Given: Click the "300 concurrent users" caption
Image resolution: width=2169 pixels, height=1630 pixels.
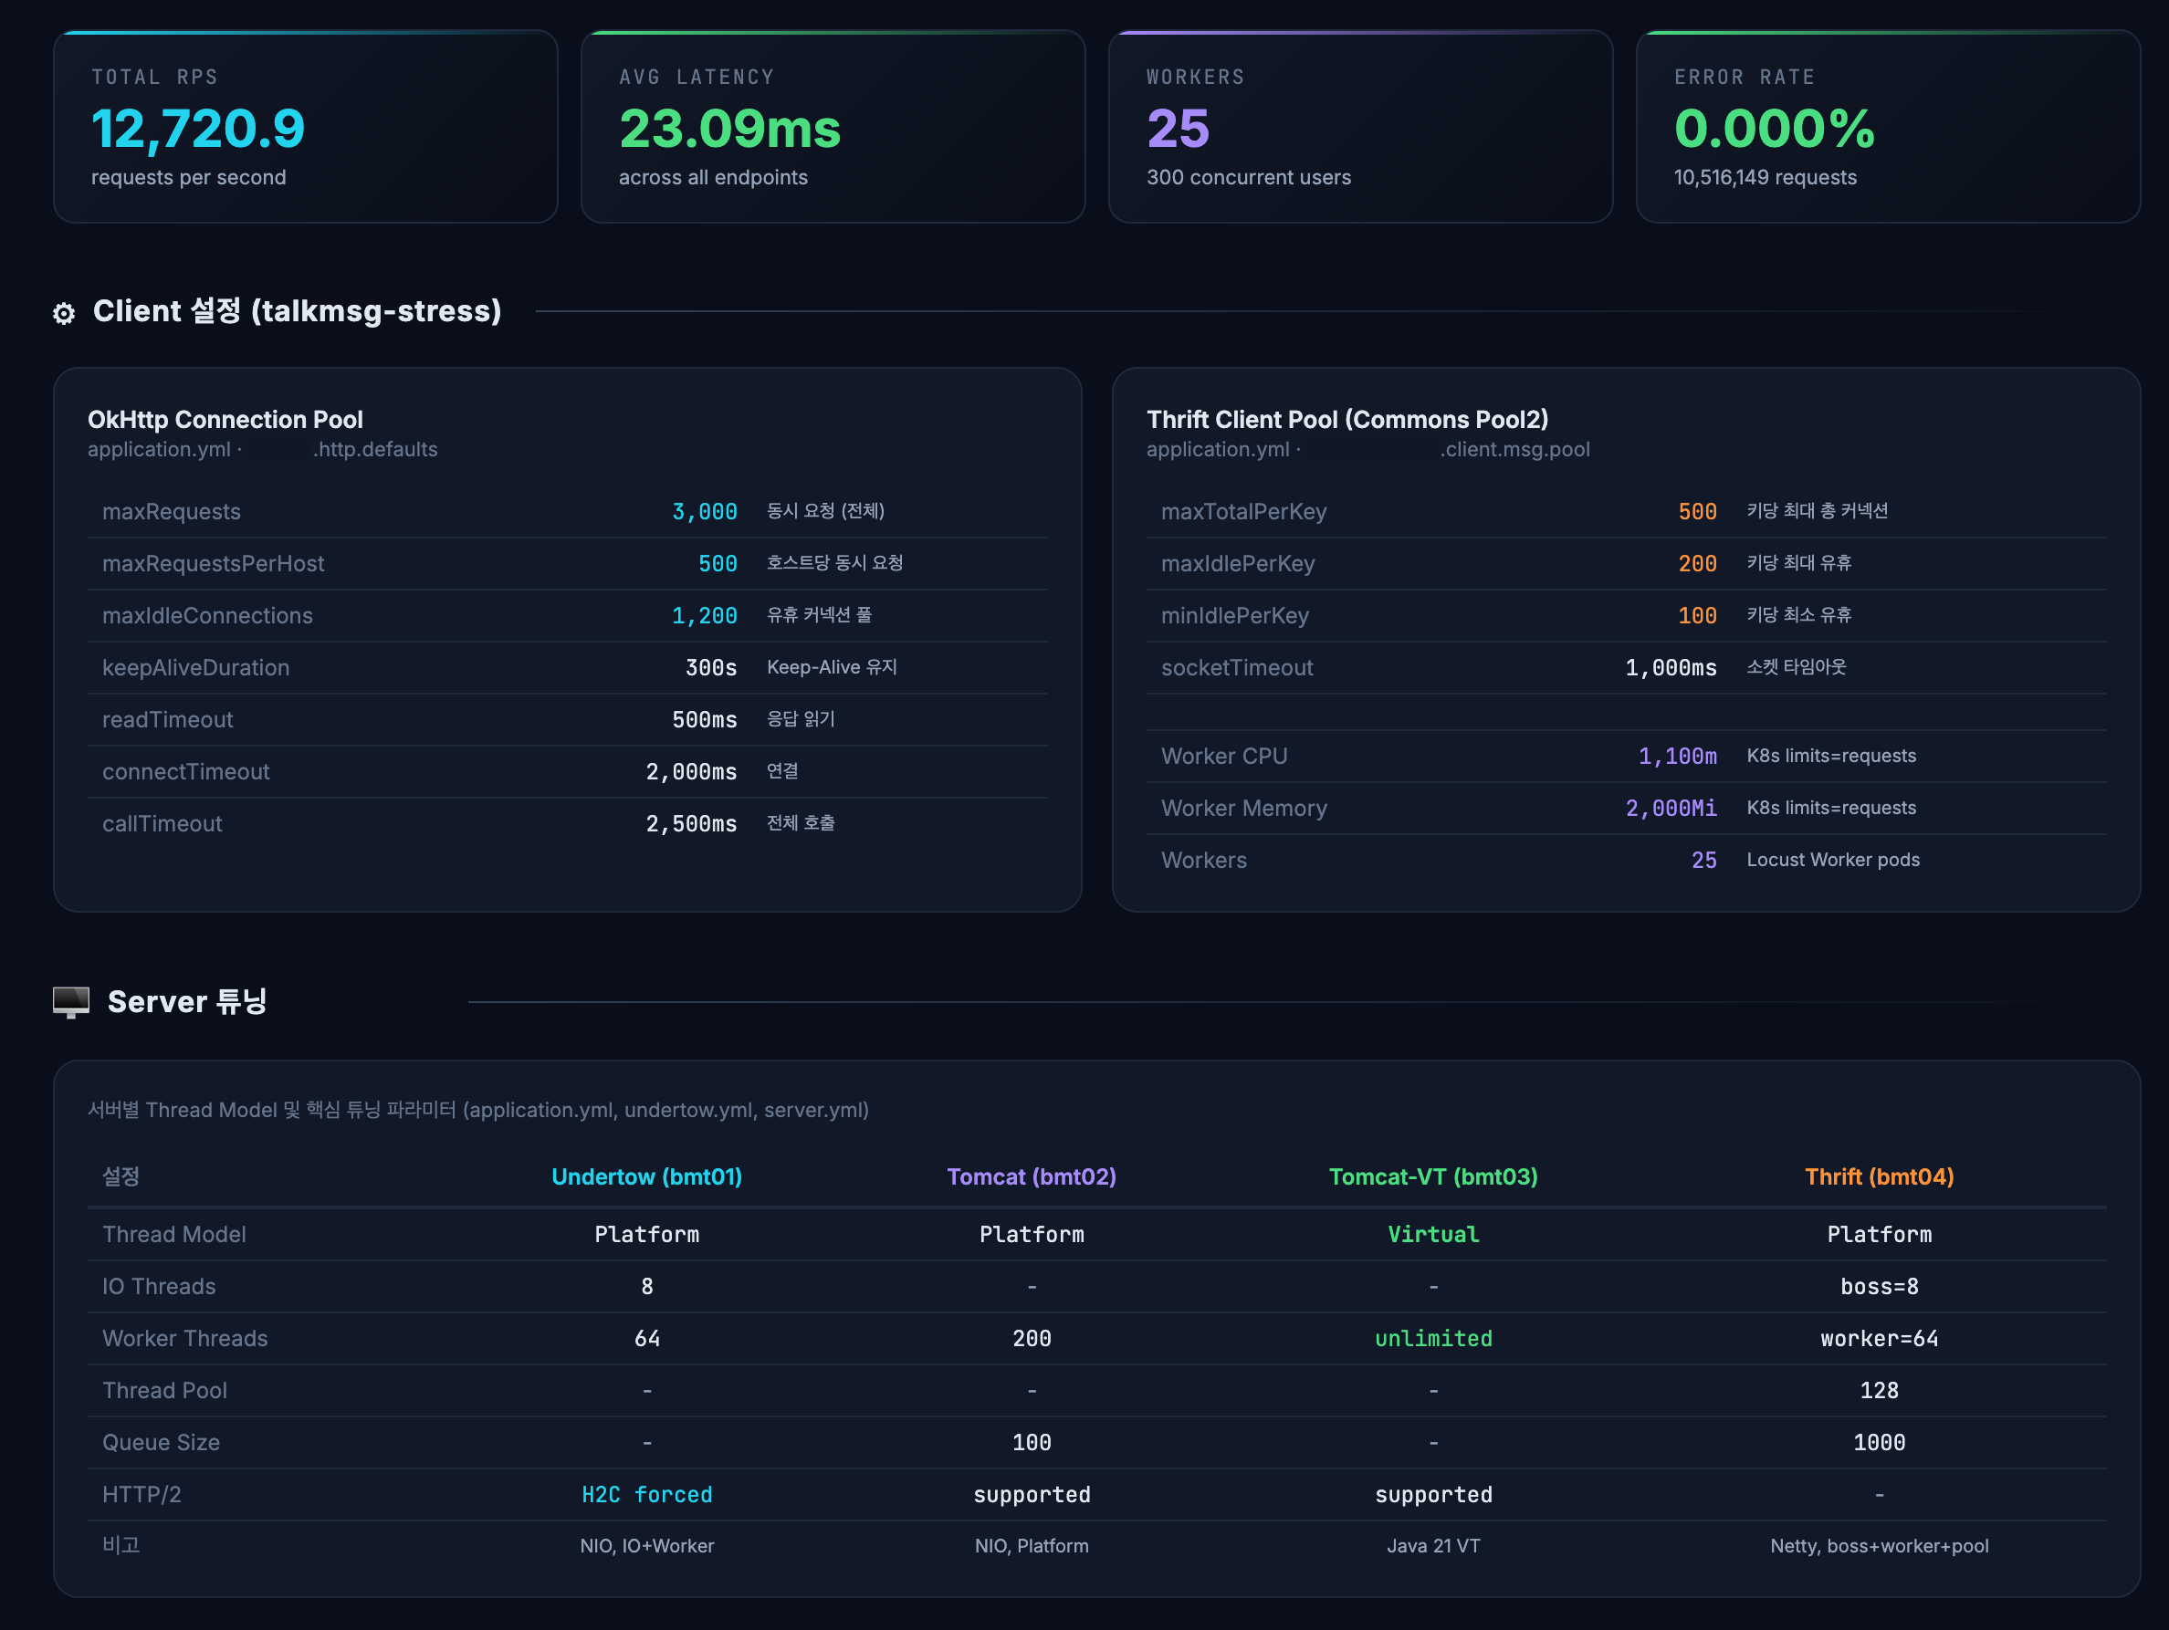Looking at the screenshot, I should point(1248,177).
